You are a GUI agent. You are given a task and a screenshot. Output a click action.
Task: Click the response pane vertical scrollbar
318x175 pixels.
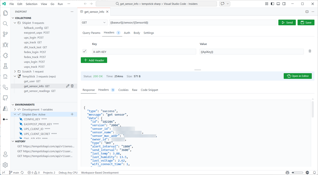tap(312, 109)
